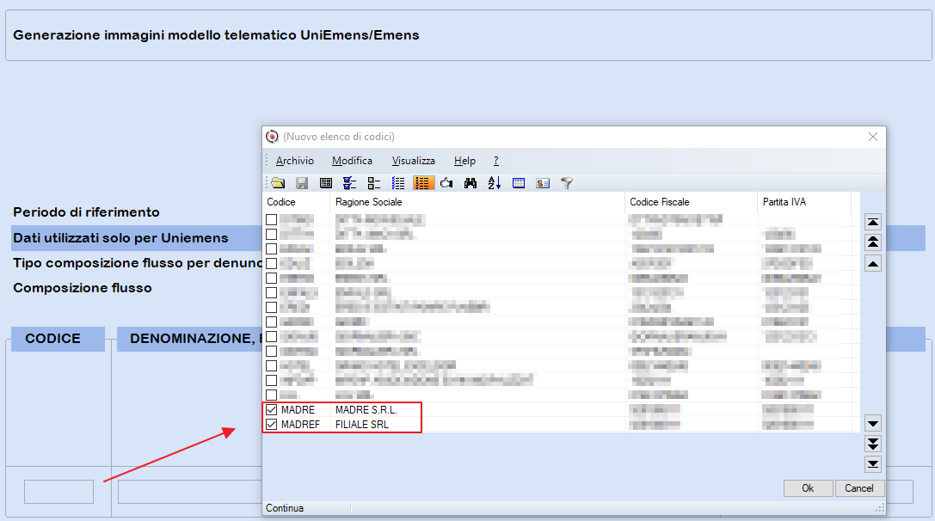This screenshot has width=935, height=521.
Task: Close the Nuovo elenco di codici dialog
Action: [873, 137]
